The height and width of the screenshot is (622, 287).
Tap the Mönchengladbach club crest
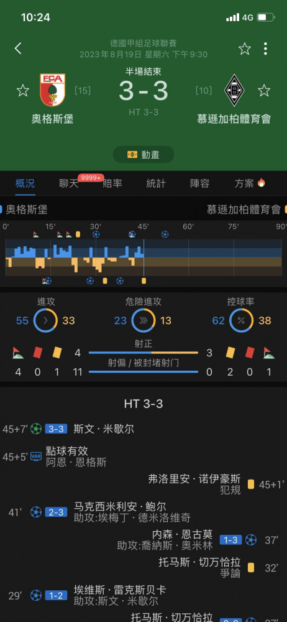[235, 90]
